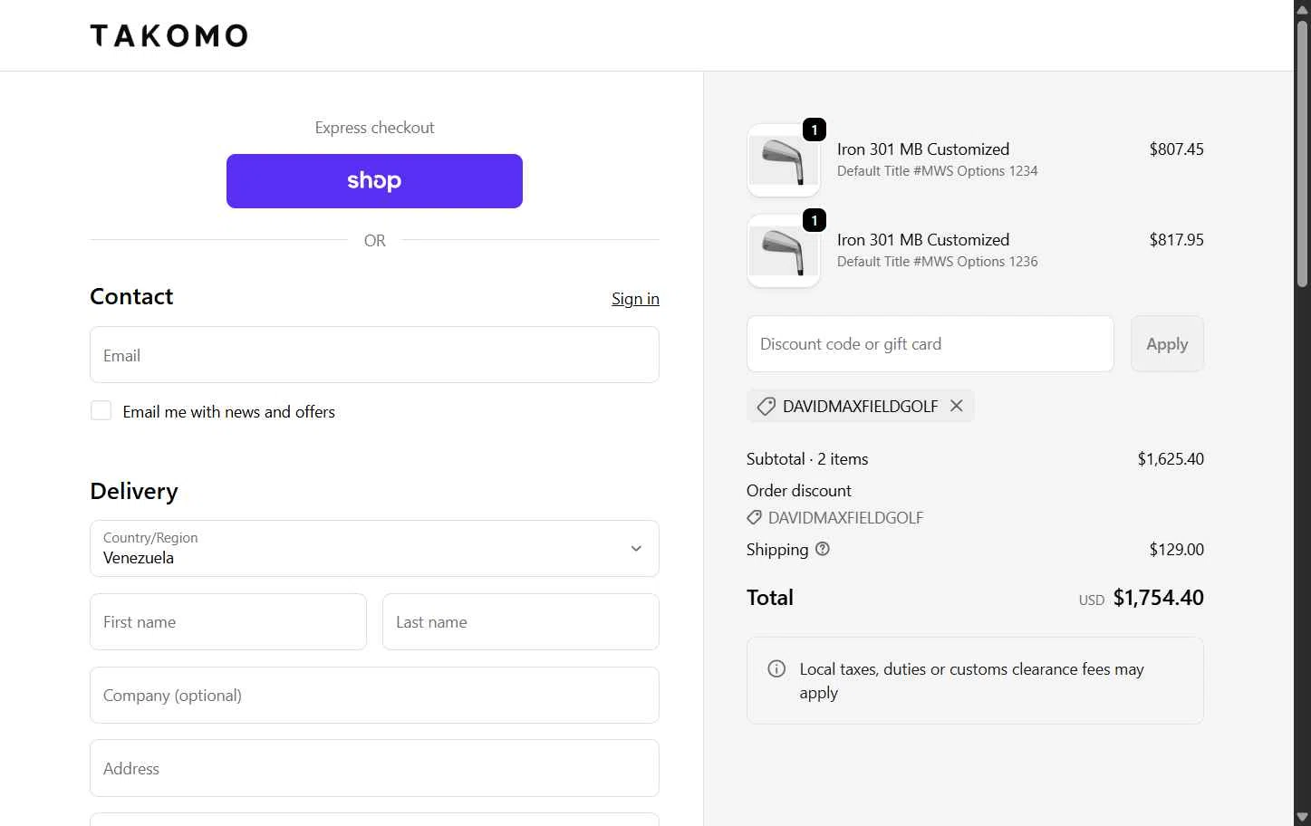
Task: Open the Country/Region dropdown showing Venezuela
Action: click(374, 549)
